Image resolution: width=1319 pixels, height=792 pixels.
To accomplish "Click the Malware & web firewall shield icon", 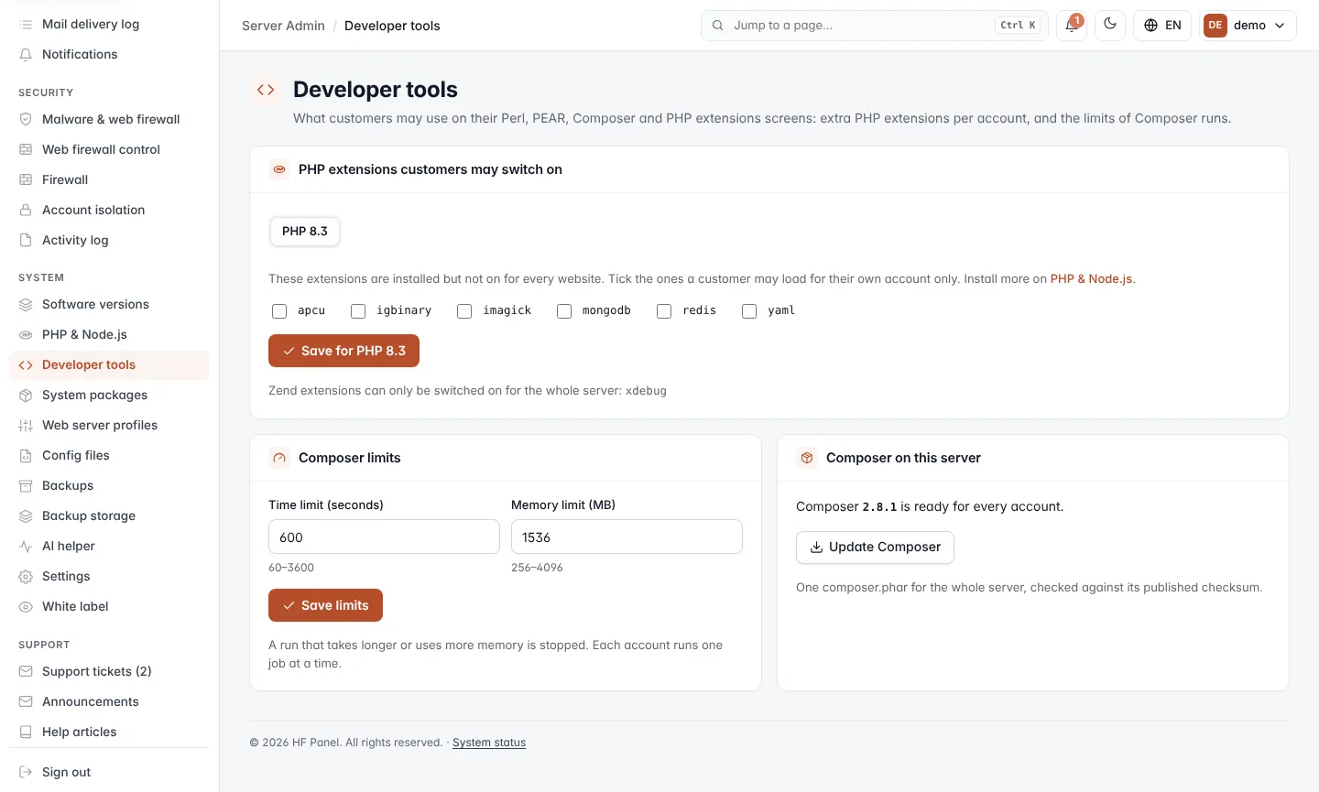I will coord(26,119).
